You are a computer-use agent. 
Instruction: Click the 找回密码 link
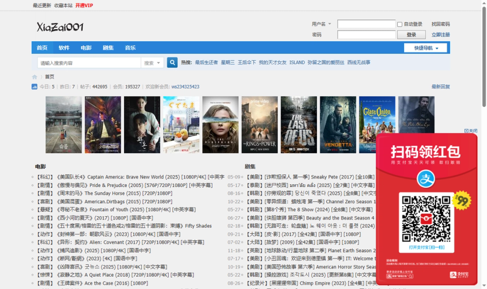coord(440,24)
